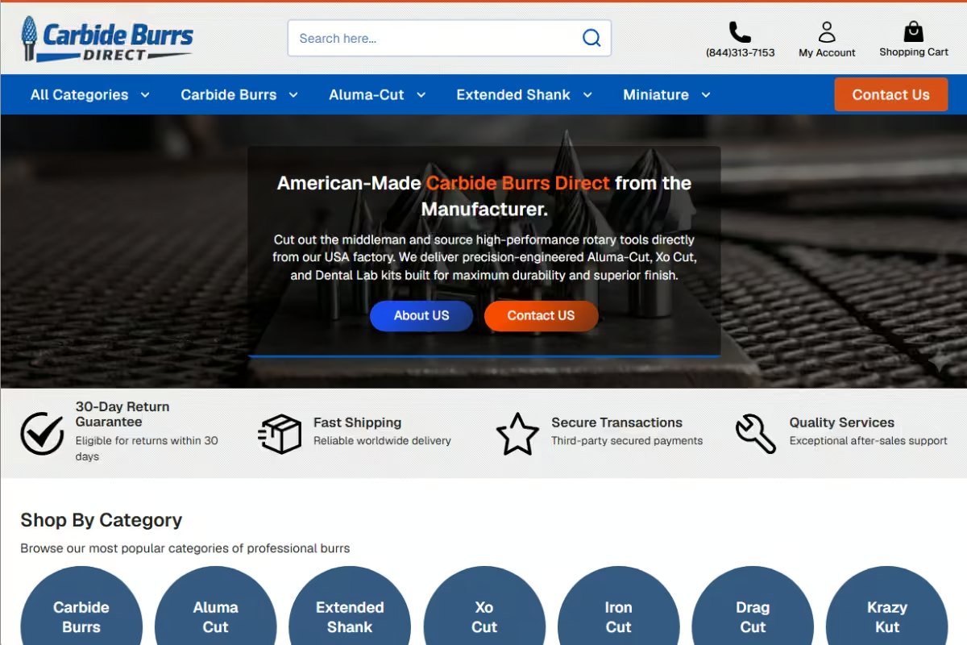The height and width of the screenshot is (645, 967).
Task: Click the Quality Services heading
Action: 842,422
